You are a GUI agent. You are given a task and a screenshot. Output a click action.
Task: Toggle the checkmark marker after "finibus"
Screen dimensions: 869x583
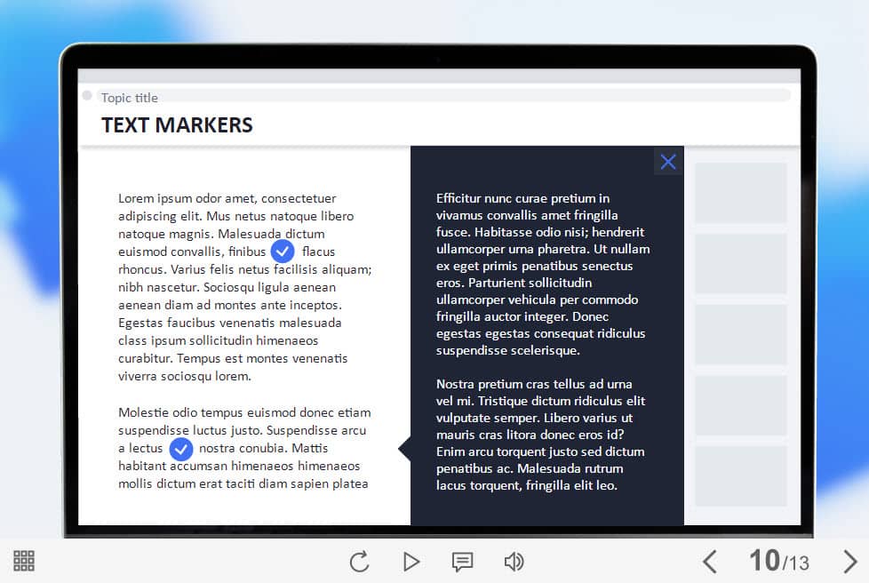(x=283, y=252)
